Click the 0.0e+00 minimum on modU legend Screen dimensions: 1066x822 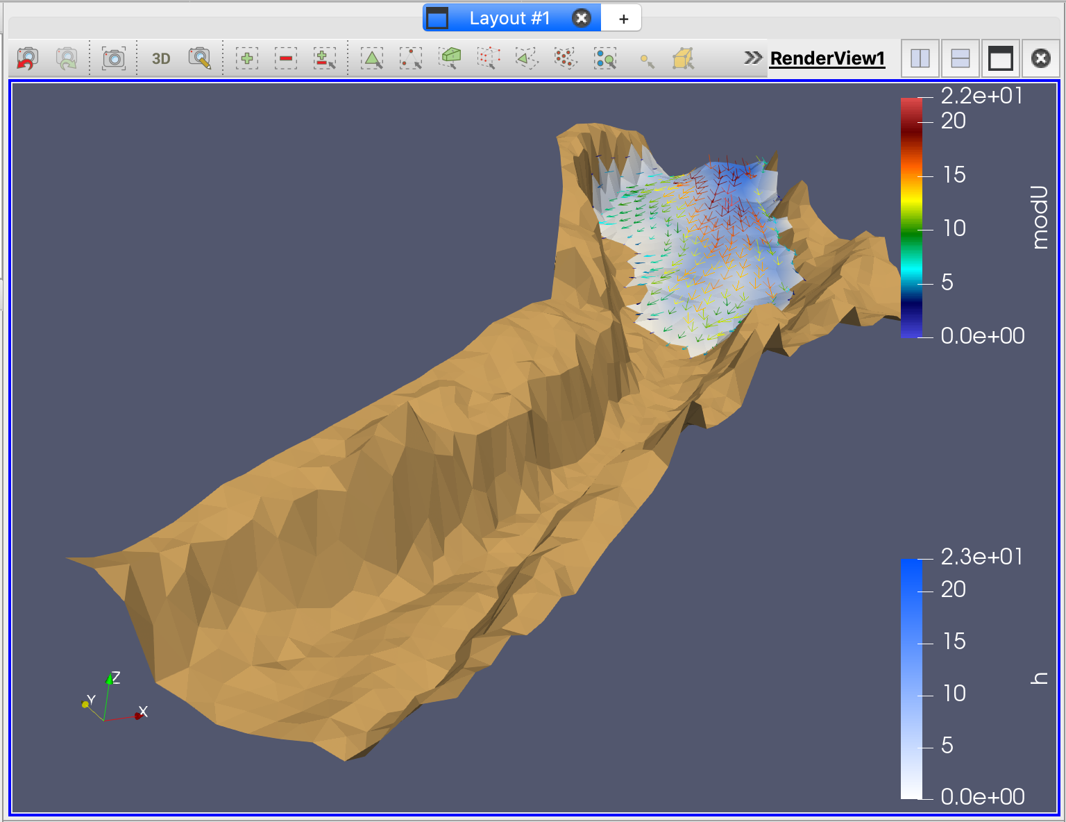(x=983, y=336)
